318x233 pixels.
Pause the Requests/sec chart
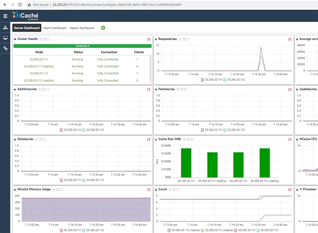pos(290,39)
